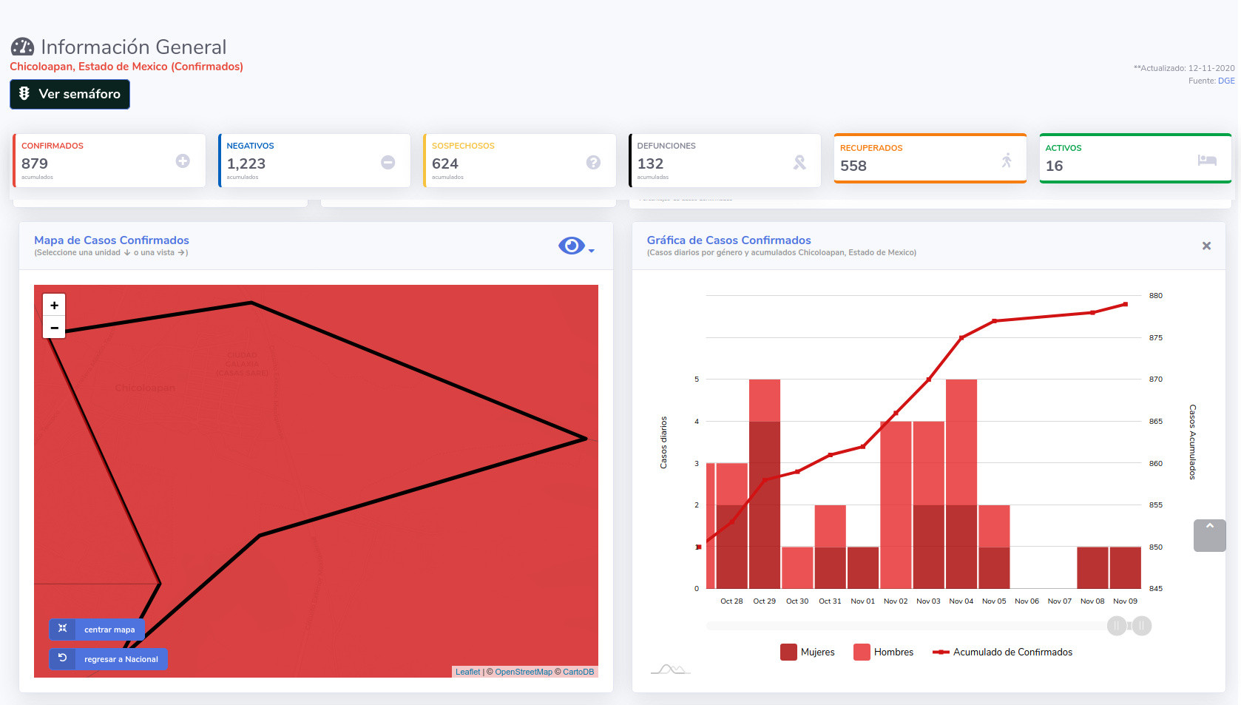
Task: Click the right handle of chart range slider
Action: point(1142,626)
